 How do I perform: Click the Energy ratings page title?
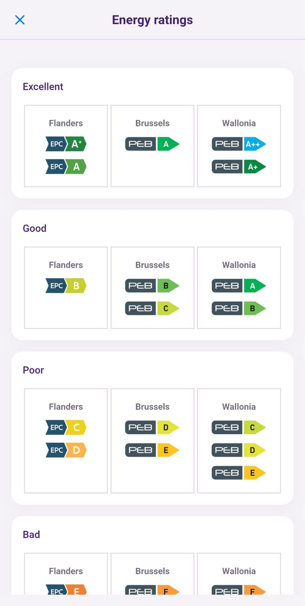point(152,20)
